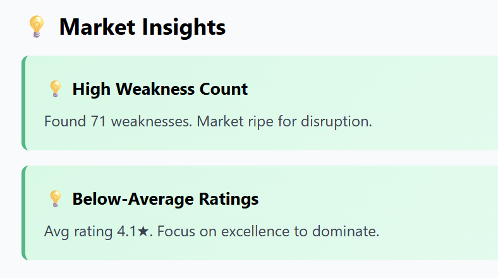Click the "Focus on excellence to dominate" sentence
This screenshot has height=278, width=498.
click(x=268, y=231)
